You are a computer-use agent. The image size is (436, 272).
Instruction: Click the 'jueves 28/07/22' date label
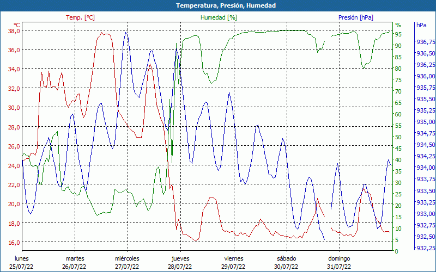click(x=180, y=263)
